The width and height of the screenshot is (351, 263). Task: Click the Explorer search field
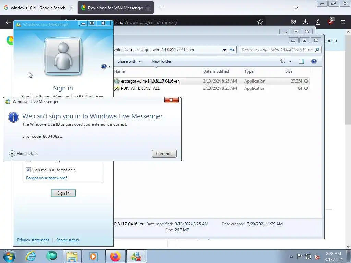pos(277,50)
